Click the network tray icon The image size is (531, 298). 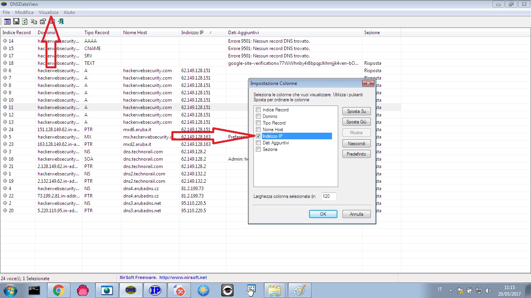pyautogui.click(x=479, y=290)
